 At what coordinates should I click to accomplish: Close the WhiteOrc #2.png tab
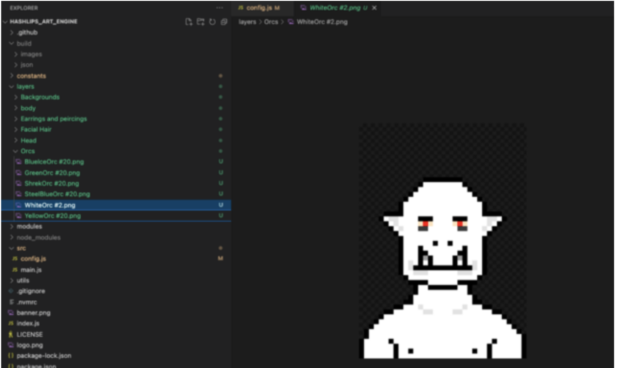point(374,8)
